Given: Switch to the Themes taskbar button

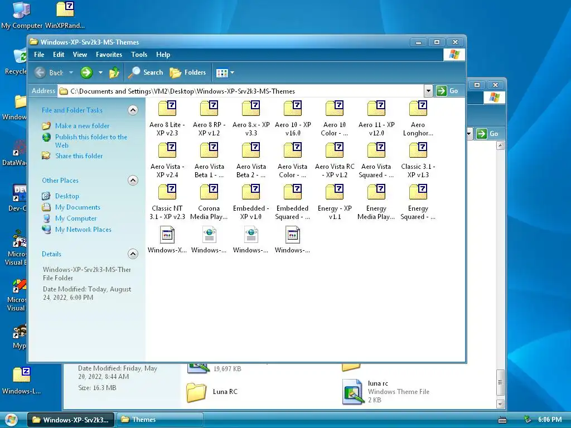Looking at the screenshot, I should tap(160, 420).
